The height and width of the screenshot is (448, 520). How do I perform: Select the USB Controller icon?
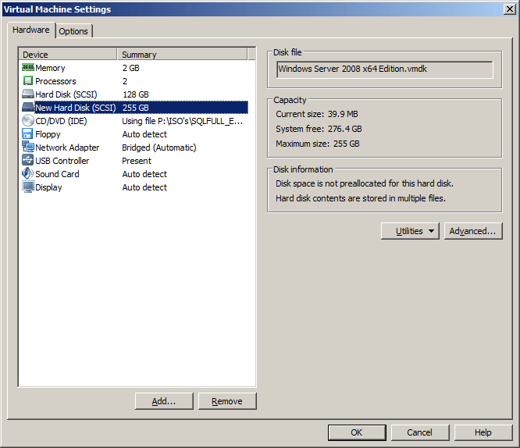tap(27, 161)
